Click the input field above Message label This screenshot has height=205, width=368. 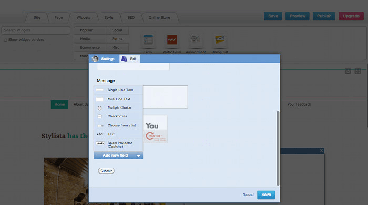point(133,67)
